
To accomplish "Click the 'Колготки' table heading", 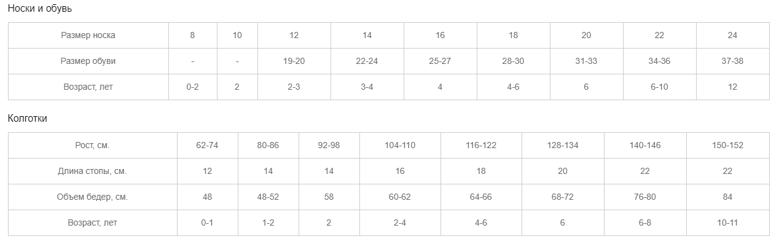I will 27,118.
